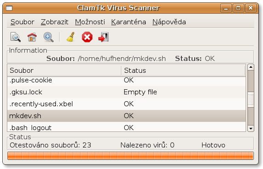Open the Možnosti menu
Screen dimensions: 263x169
click(x=90, y=22)
